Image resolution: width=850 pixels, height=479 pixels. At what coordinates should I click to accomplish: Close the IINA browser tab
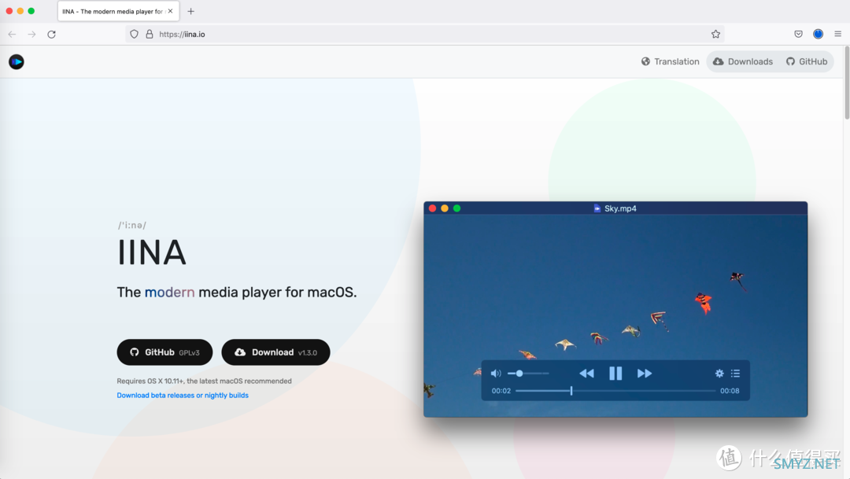[170, 11]
